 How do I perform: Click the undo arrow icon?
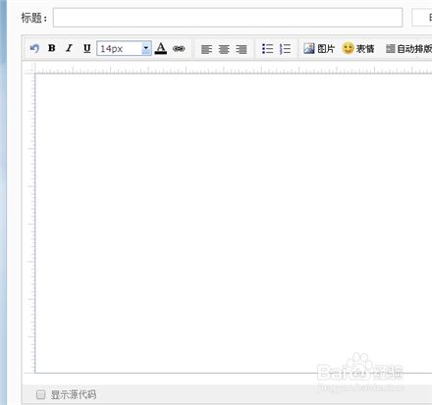[x=34, y=49]
